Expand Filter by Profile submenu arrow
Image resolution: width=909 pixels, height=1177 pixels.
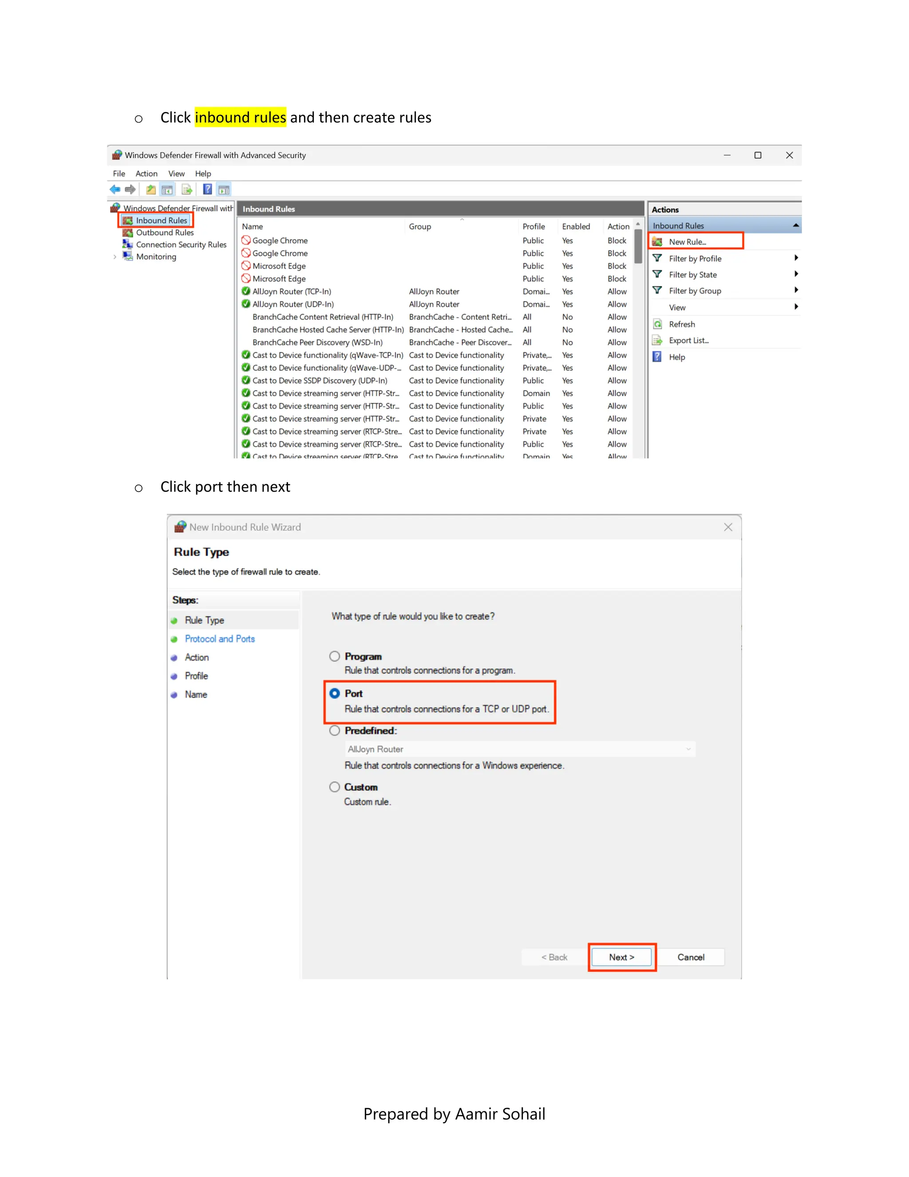click(796, 258)
